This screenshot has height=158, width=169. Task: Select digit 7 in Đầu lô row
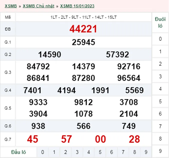(x=123, y=152)
